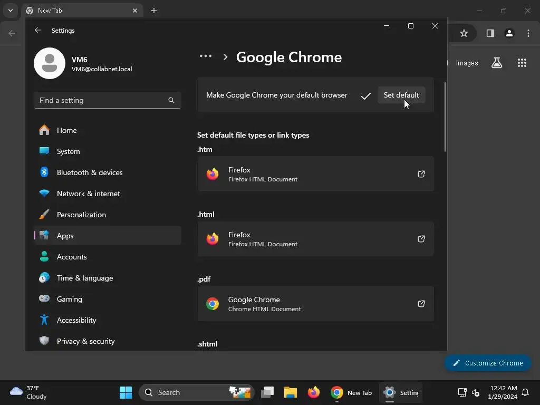Open the clock showing 12:42 AM
This screenshot has width=540, height=405.
[x=503, y=392]
